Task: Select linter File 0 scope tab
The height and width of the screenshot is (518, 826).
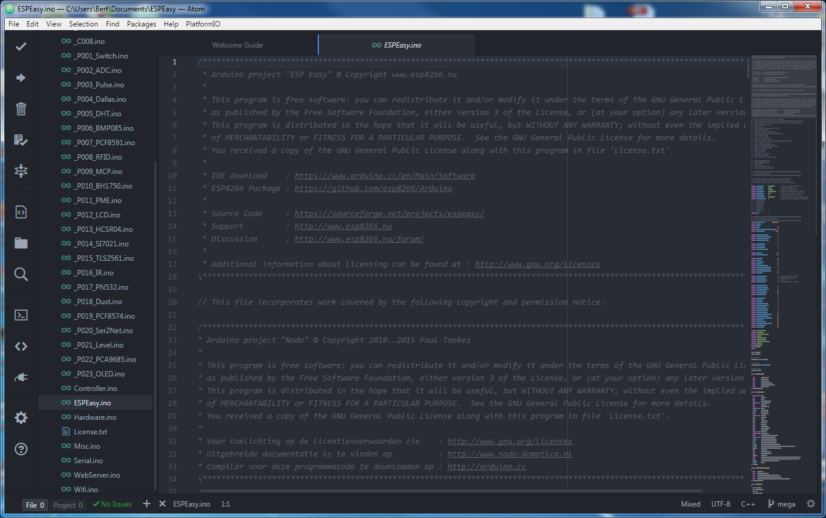Action: (x=35, y=505)
